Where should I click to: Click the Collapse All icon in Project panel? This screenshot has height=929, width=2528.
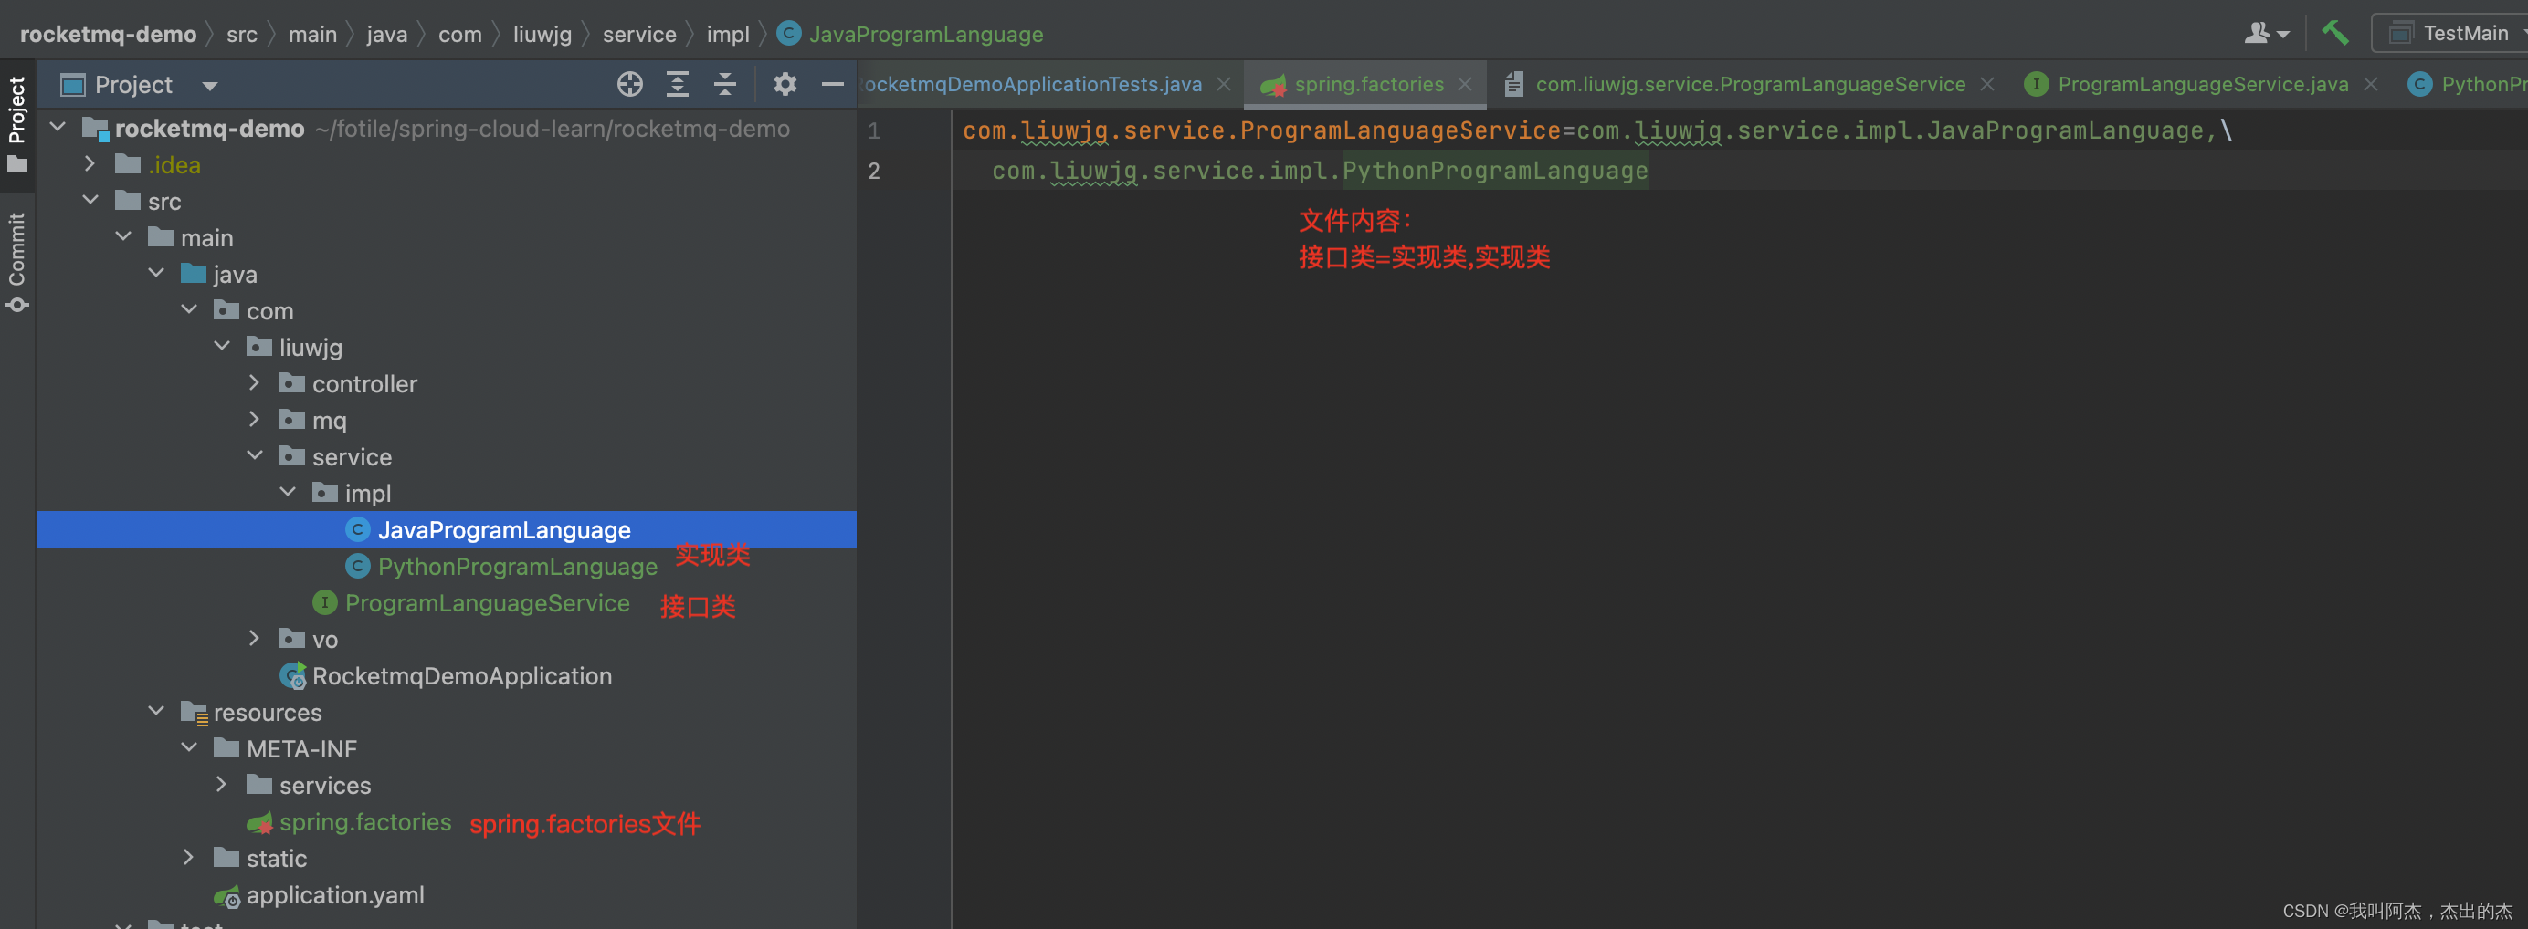pos(724,84)
